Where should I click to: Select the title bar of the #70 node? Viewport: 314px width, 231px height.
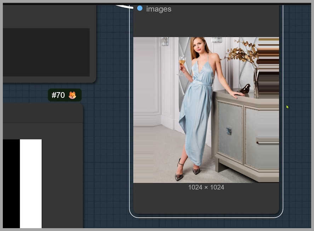[x=42, y=113]
